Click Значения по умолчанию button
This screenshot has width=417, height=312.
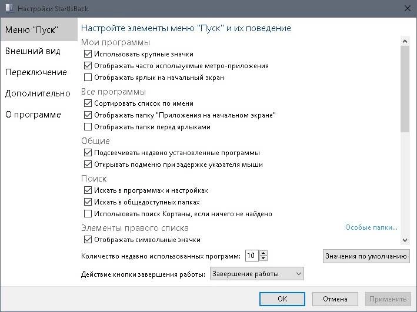pos(366,256)
